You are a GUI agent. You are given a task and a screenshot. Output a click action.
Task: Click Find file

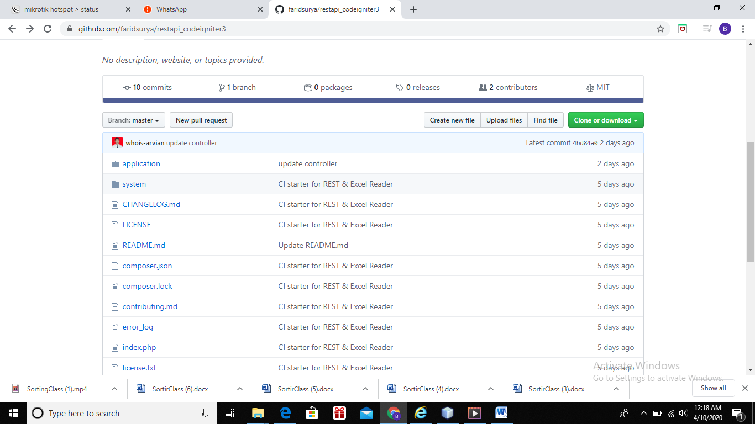pyautogui.click(x=546, y=120)
